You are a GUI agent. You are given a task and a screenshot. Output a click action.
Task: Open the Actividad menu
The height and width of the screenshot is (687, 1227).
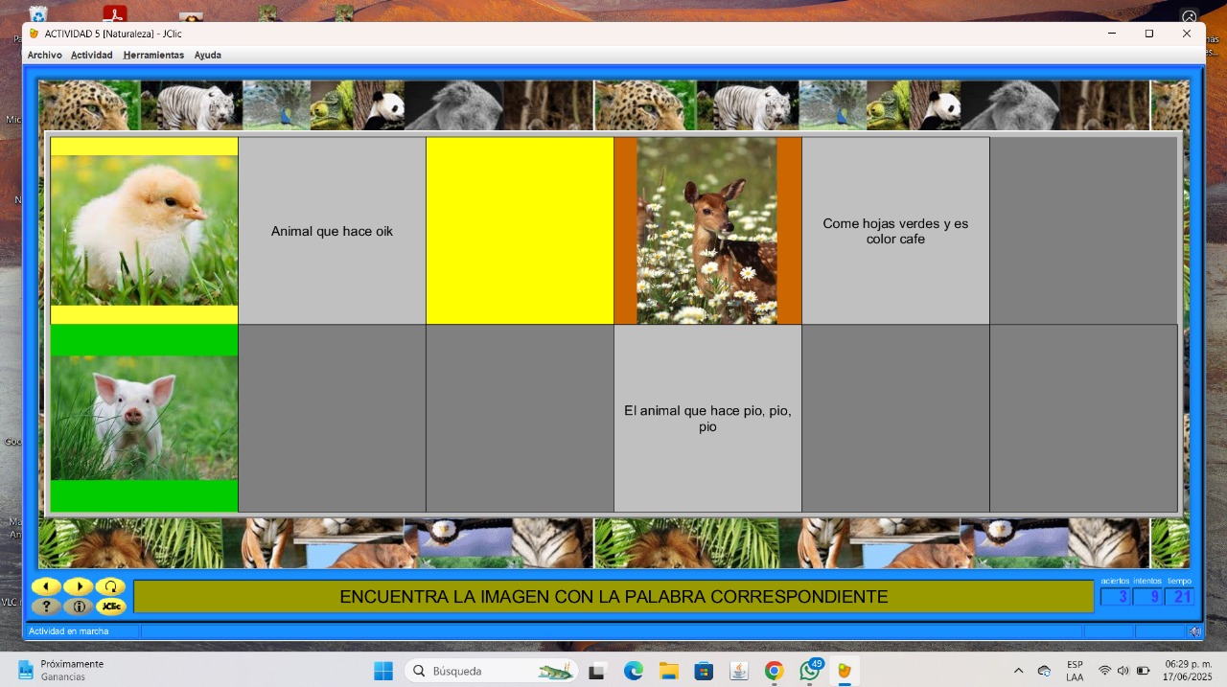coord(92,56)
